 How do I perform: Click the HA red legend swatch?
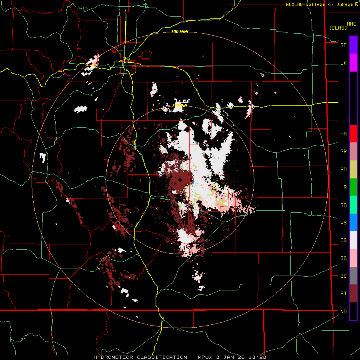click(353, 134)
